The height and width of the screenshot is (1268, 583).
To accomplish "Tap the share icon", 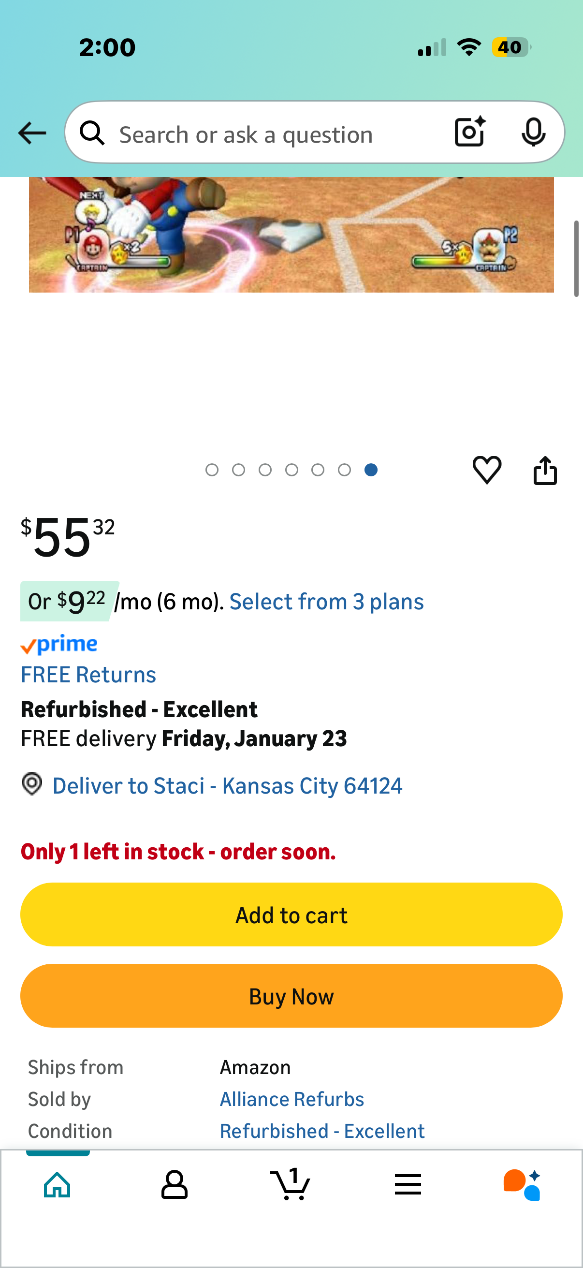I will pyautogui.click(x=545, y=471).
